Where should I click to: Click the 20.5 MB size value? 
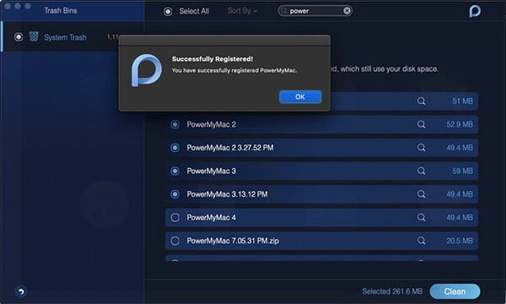(x=460, y=241)
